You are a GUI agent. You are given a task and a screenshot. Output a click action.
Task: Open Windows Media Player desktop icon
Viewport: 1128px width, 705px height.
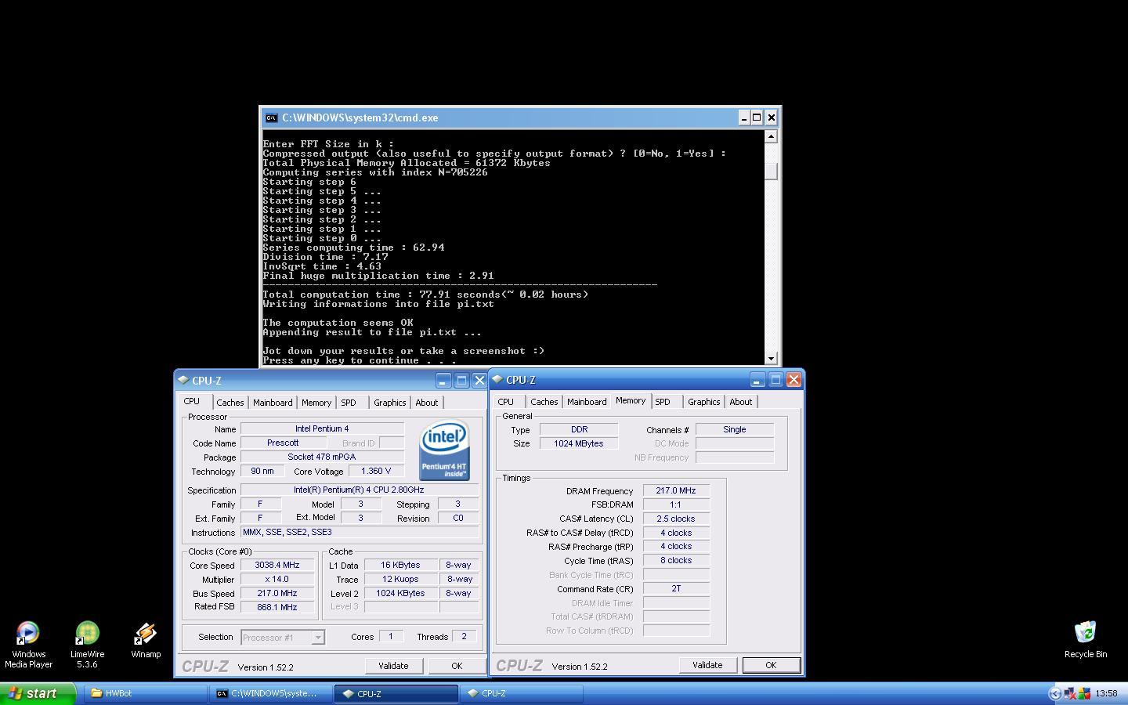click(28, 644)
